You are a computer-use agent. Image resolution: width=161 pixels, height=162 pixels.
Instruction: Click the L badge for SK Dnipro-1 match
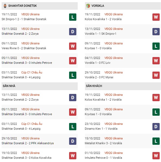tap(73, 17)
